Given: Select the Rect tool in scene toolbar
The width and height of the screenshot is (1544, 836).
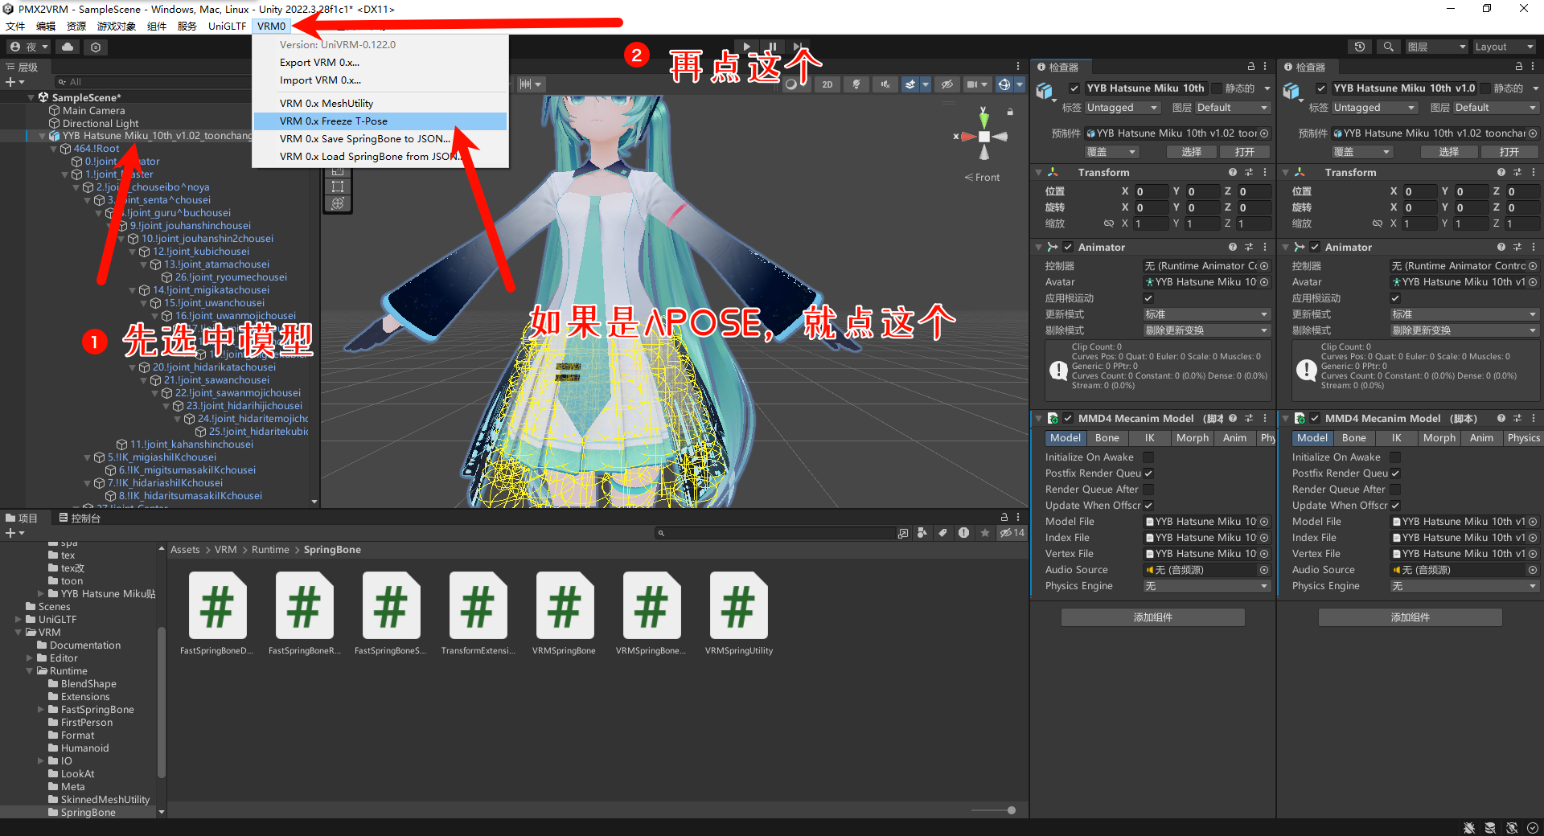Looking at the screenshot, I should click(x=338, y=186).
